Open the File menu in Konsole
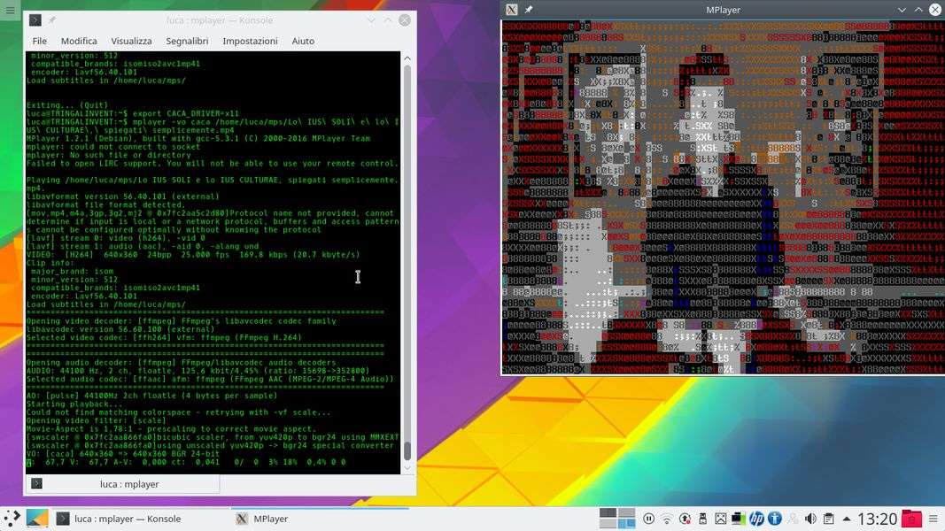The height and width of the screenshot is (531, 945). click(39, 41)
